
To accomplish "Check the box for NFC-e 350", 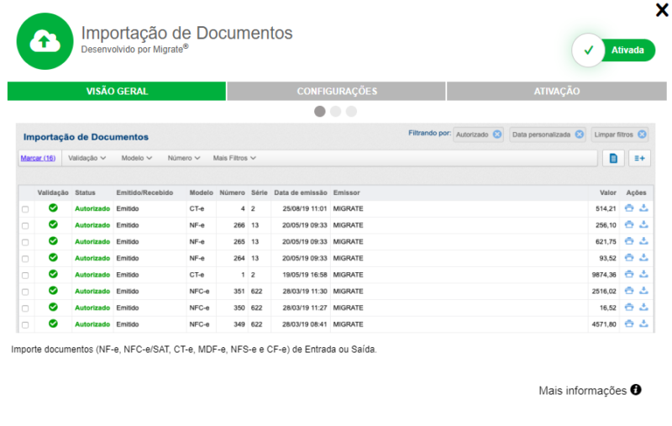I will point(25,308).
